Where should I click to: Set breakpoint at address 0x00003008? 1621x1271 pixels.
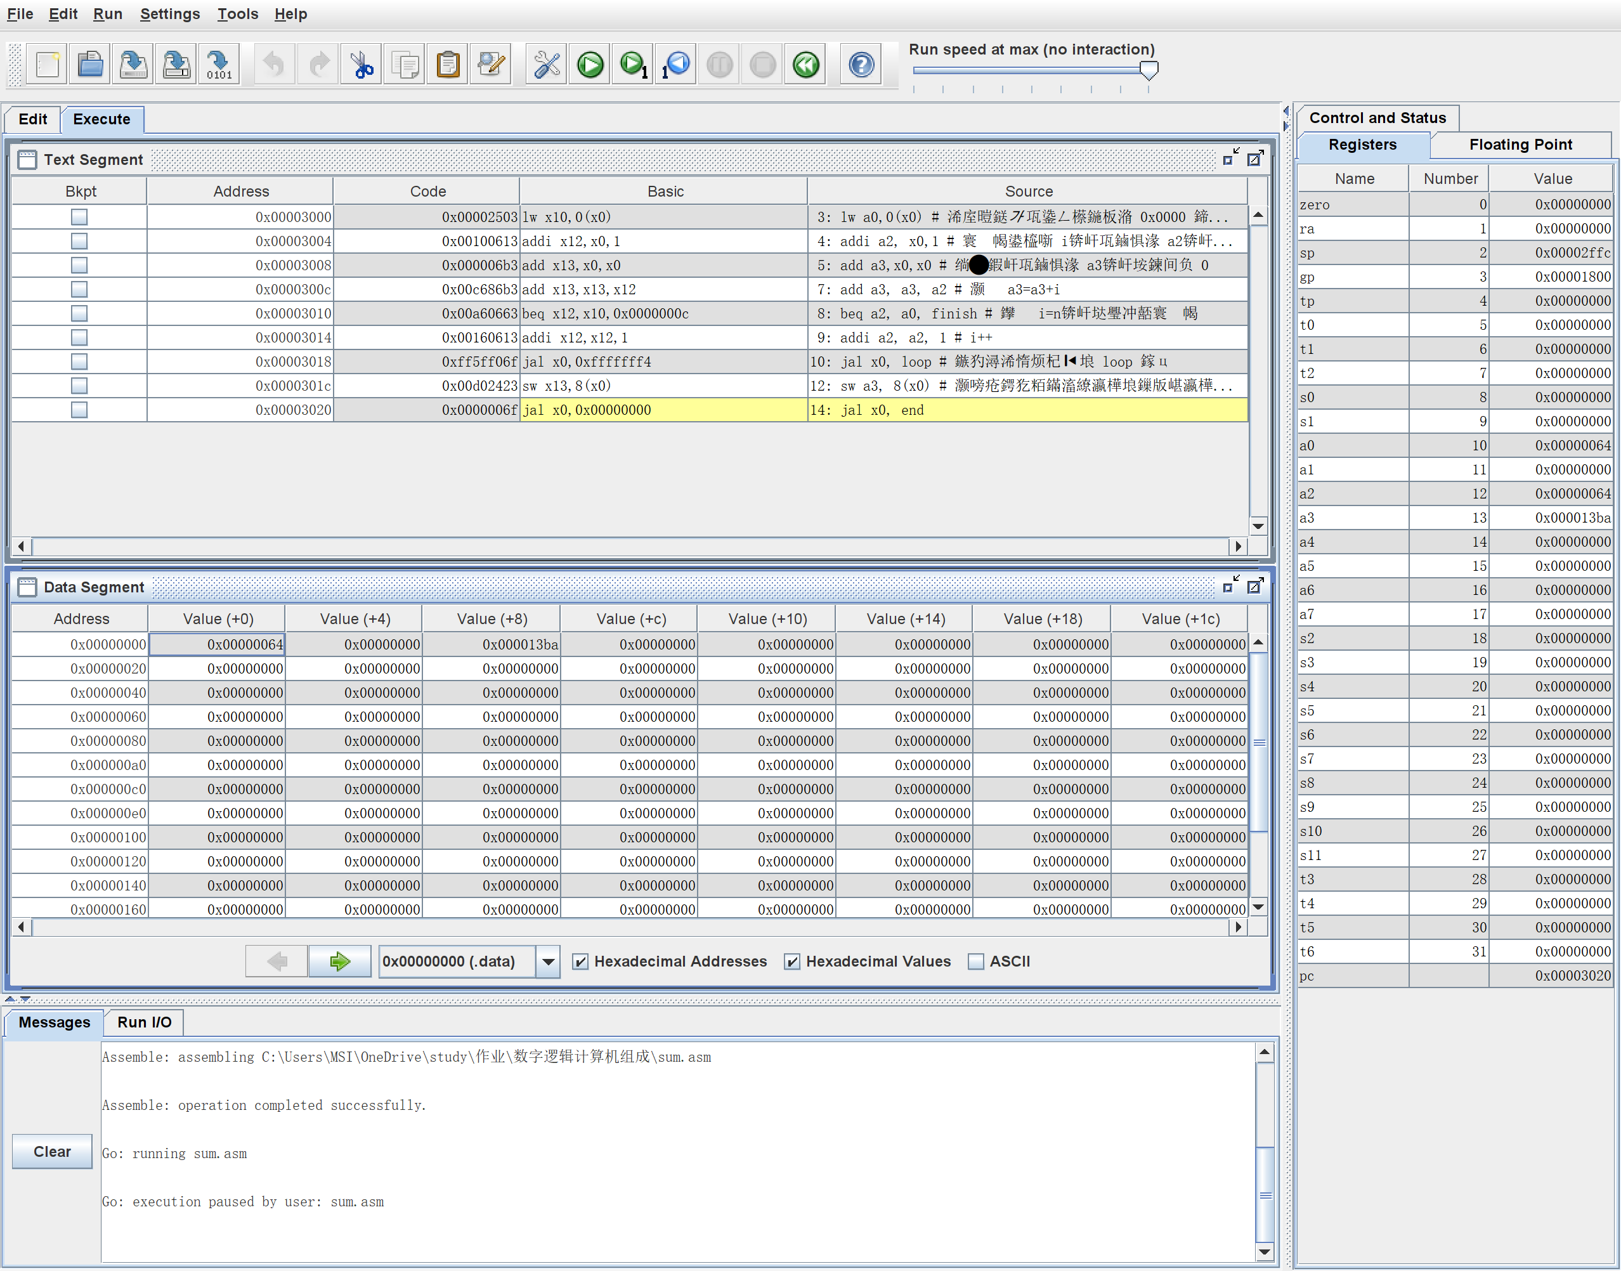[79, 265]
